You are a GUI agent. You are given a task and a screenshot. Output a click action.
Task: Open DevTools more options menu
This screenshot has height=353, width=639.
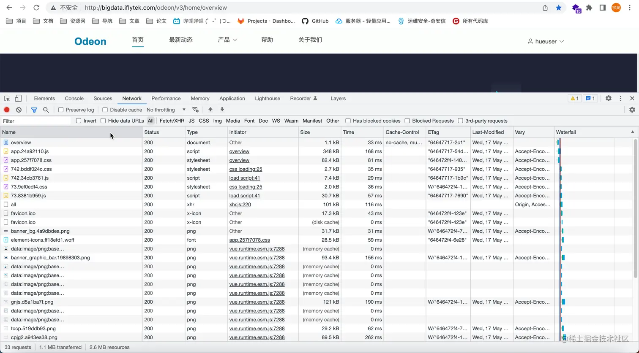[x=620, y=98]
